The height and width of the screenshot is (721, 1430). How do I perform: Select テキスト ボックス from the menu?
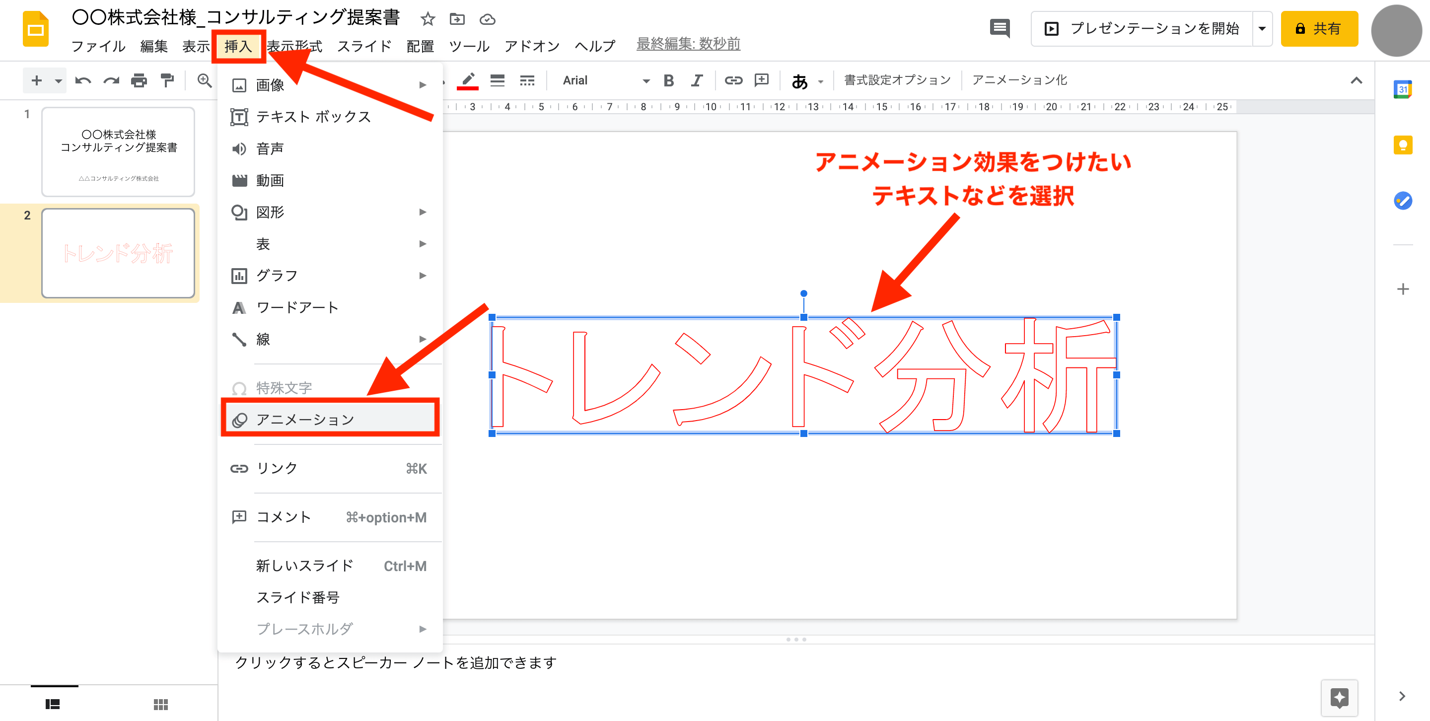tap(330, 117)
